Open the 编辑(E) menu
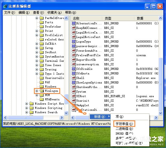Viewport: 166px width, 148px height. click(24, 13)
